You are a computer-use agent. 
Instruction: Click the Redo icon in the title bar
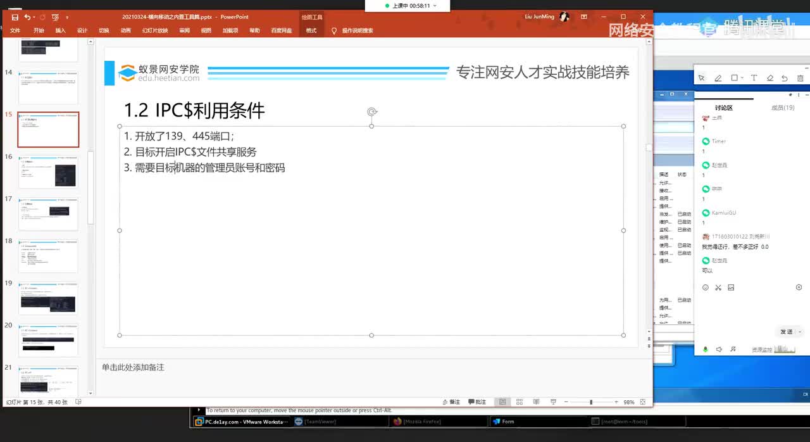coord(42,17)
